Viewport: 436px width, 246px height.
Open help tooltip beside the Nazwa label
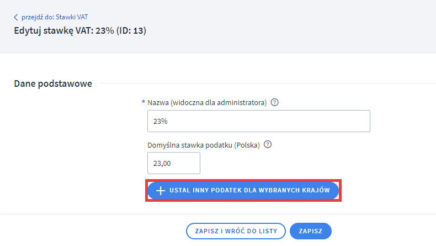[x=275, y=102]
